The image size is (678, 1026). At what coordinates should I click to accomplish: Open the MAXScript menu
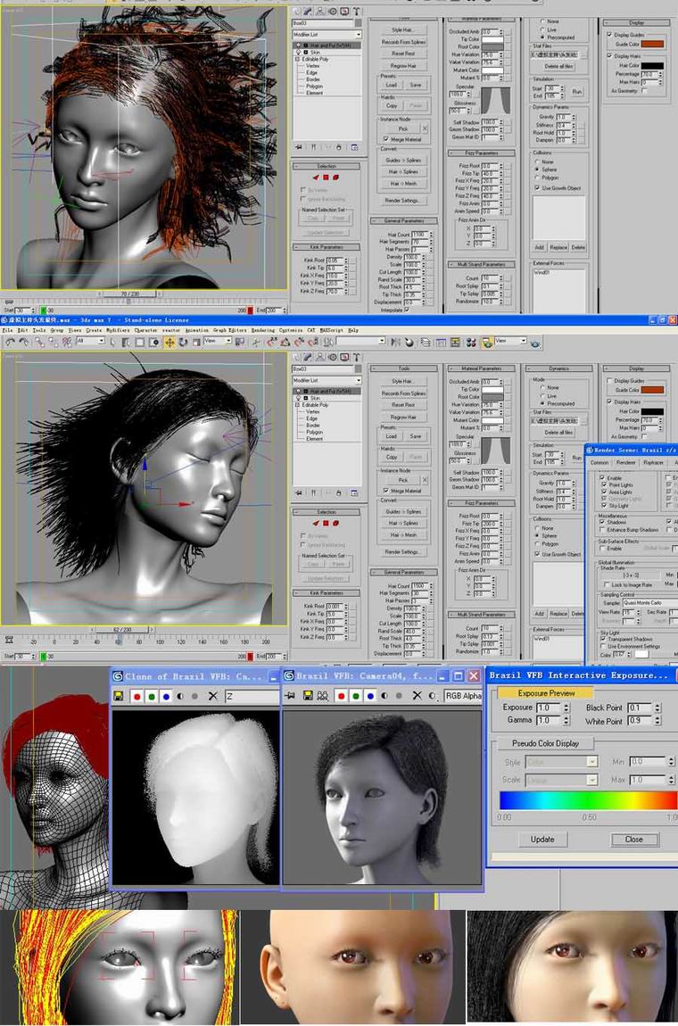pyautogui.click(x=333, y=330)
